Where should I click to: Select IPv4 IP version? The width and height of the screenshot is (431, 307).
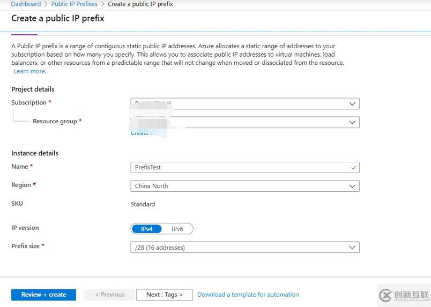146,229
